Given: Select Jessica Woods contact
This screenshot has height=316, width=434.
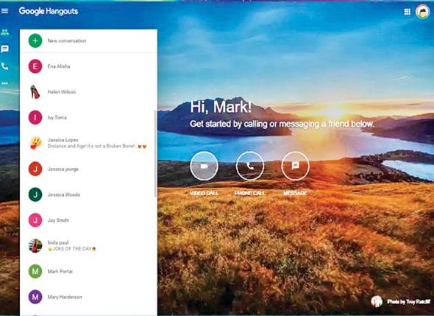Looking at the screenshot, I should click(88, 194).
